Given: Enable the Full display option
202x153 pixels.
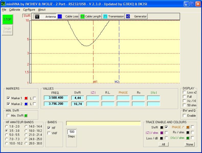Looking at the screenshot, I should (184, 97).
